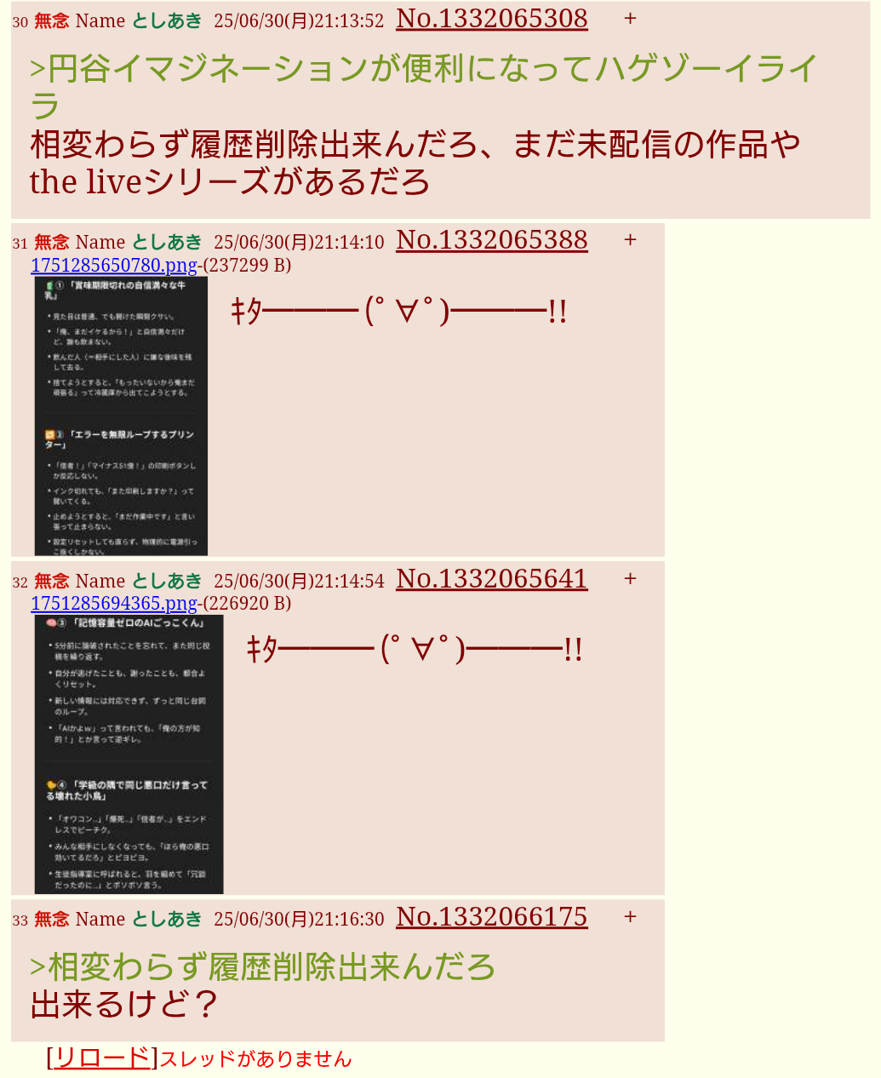
Task: Open post number link No.1332065388
Action: (492, 240)
